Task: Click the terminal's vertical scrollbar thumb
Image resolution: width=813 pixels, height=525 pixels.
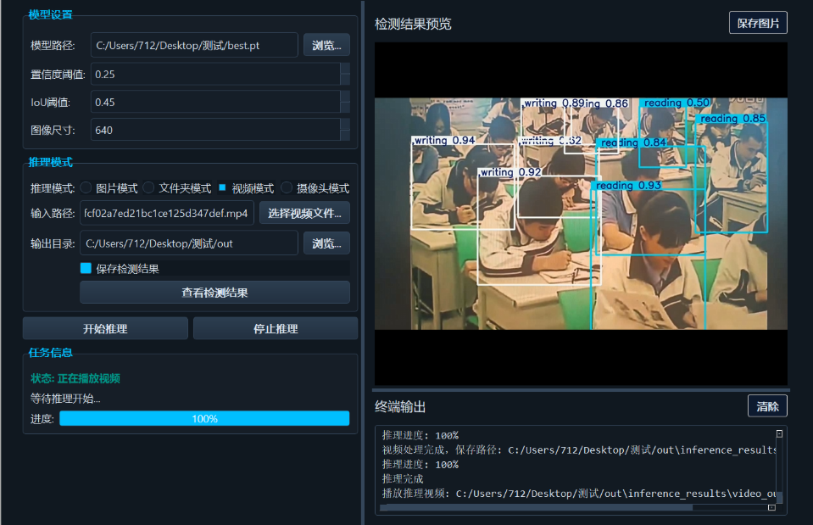Action: (x=779, y=499)
